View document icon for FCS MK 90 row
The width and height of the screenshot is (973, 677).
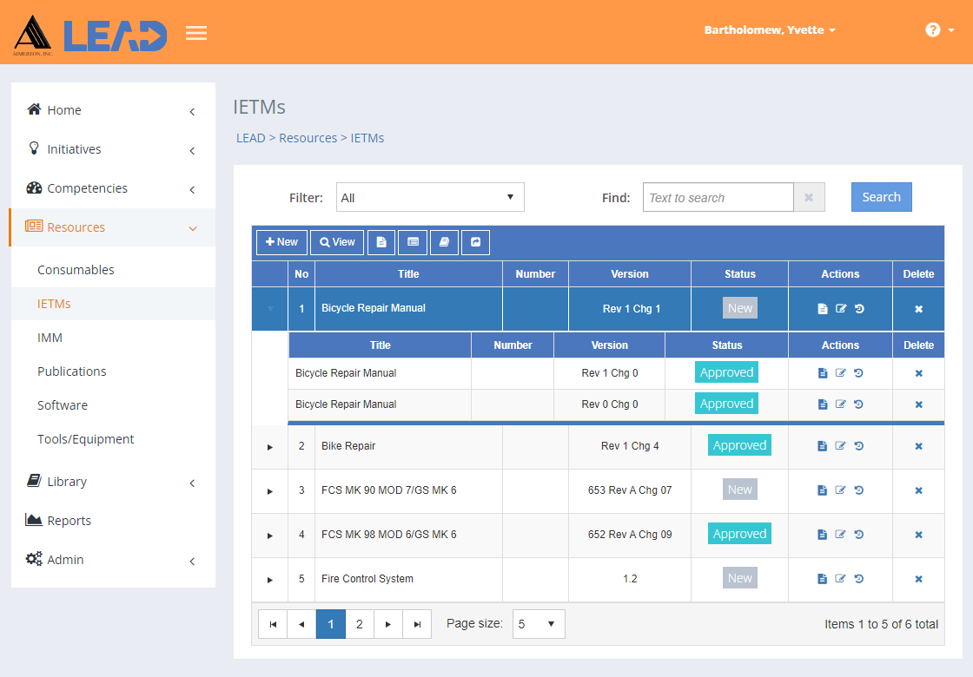coord(822,490)
